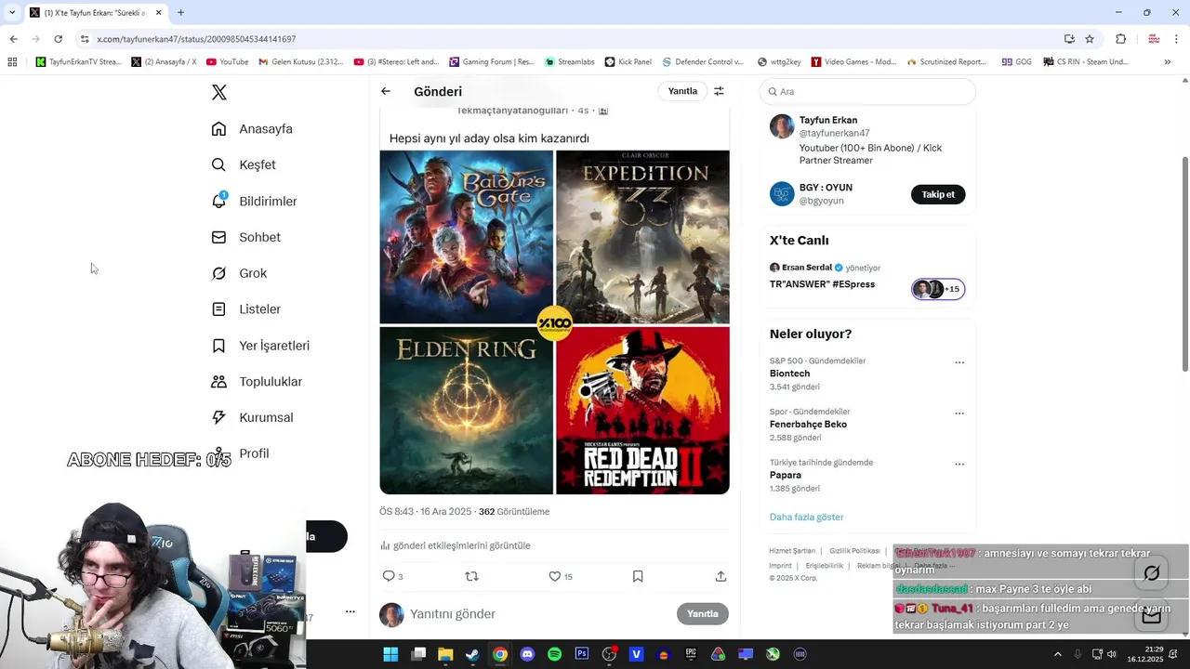Open Chrome extensions puzzle icon

tap(1120, 39)
